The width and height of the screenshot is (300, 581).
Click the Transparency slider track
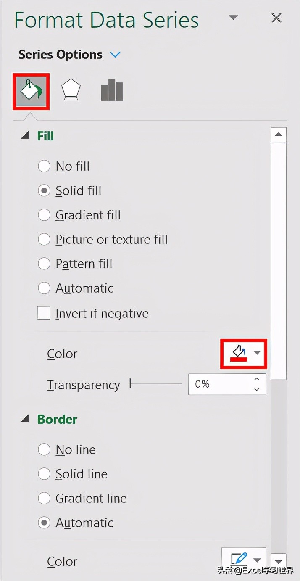click(x=156, y=384)
